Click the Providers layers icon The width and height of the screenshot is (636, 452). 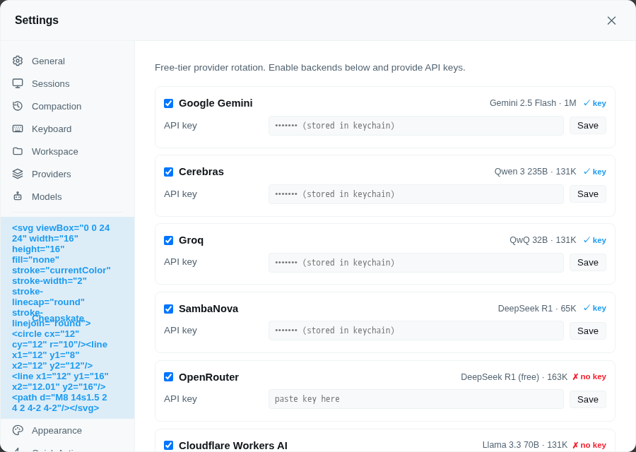(x=18, y=174)
